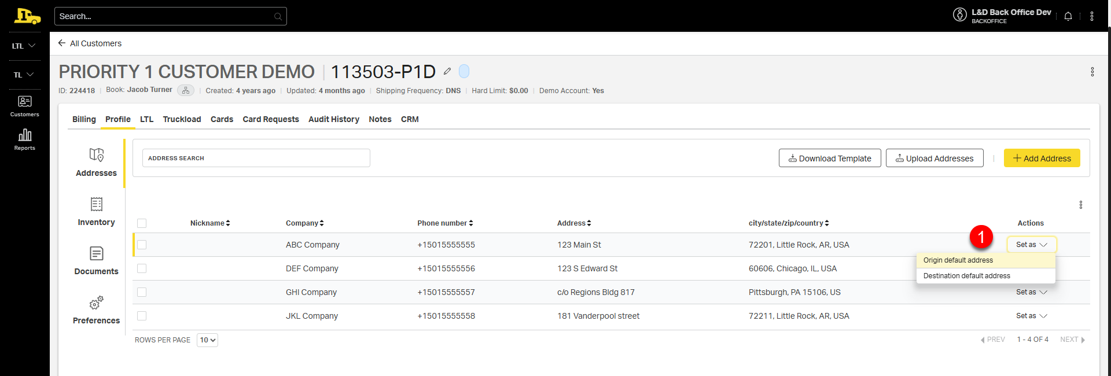Switch to the Billing tab
The height and width of the screenshot is (376, 1111).
click(84, 119)
